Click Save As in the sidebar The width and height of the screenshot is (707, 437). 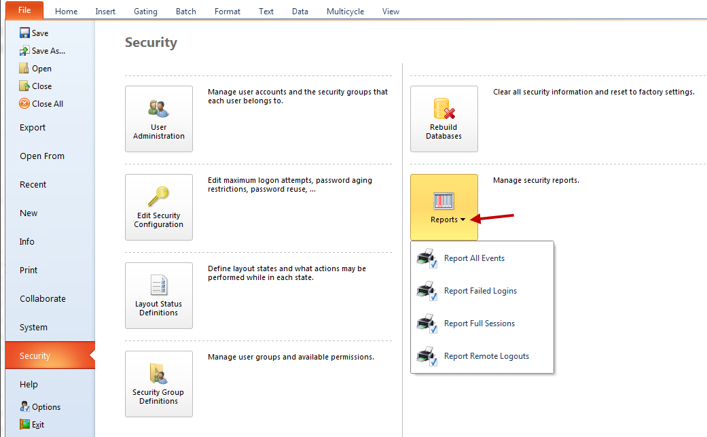click(x=48, y=51)
